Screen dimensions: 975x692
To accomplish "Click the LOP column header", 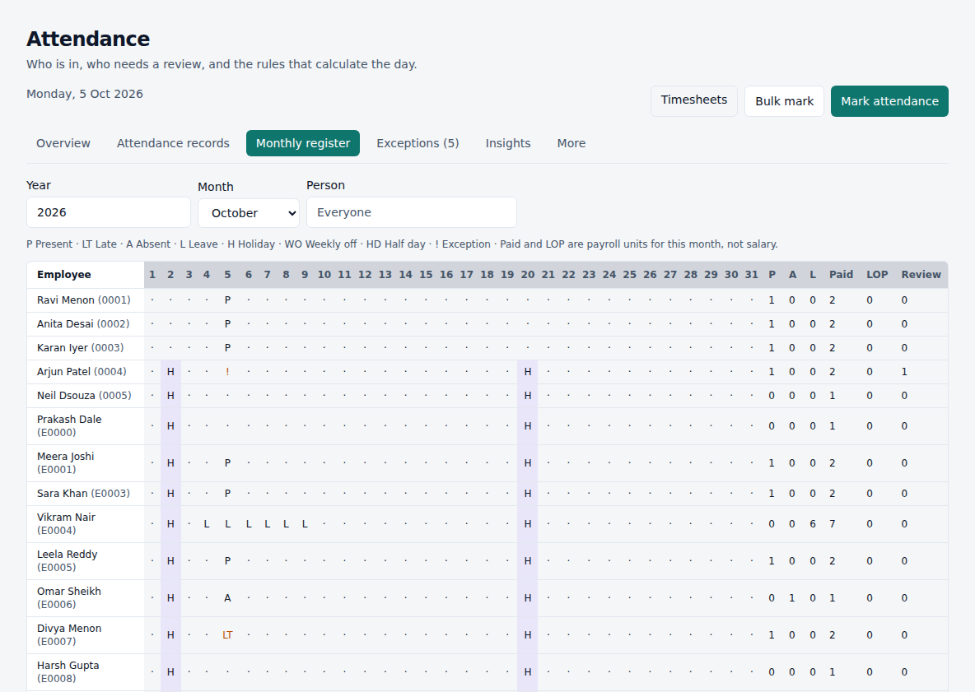I will point(877,275).
